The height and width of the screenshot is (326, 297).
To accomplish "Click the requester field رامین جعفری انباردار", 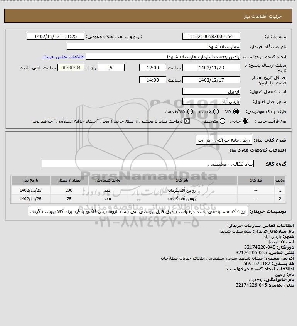I will click(x=163, y=57).
